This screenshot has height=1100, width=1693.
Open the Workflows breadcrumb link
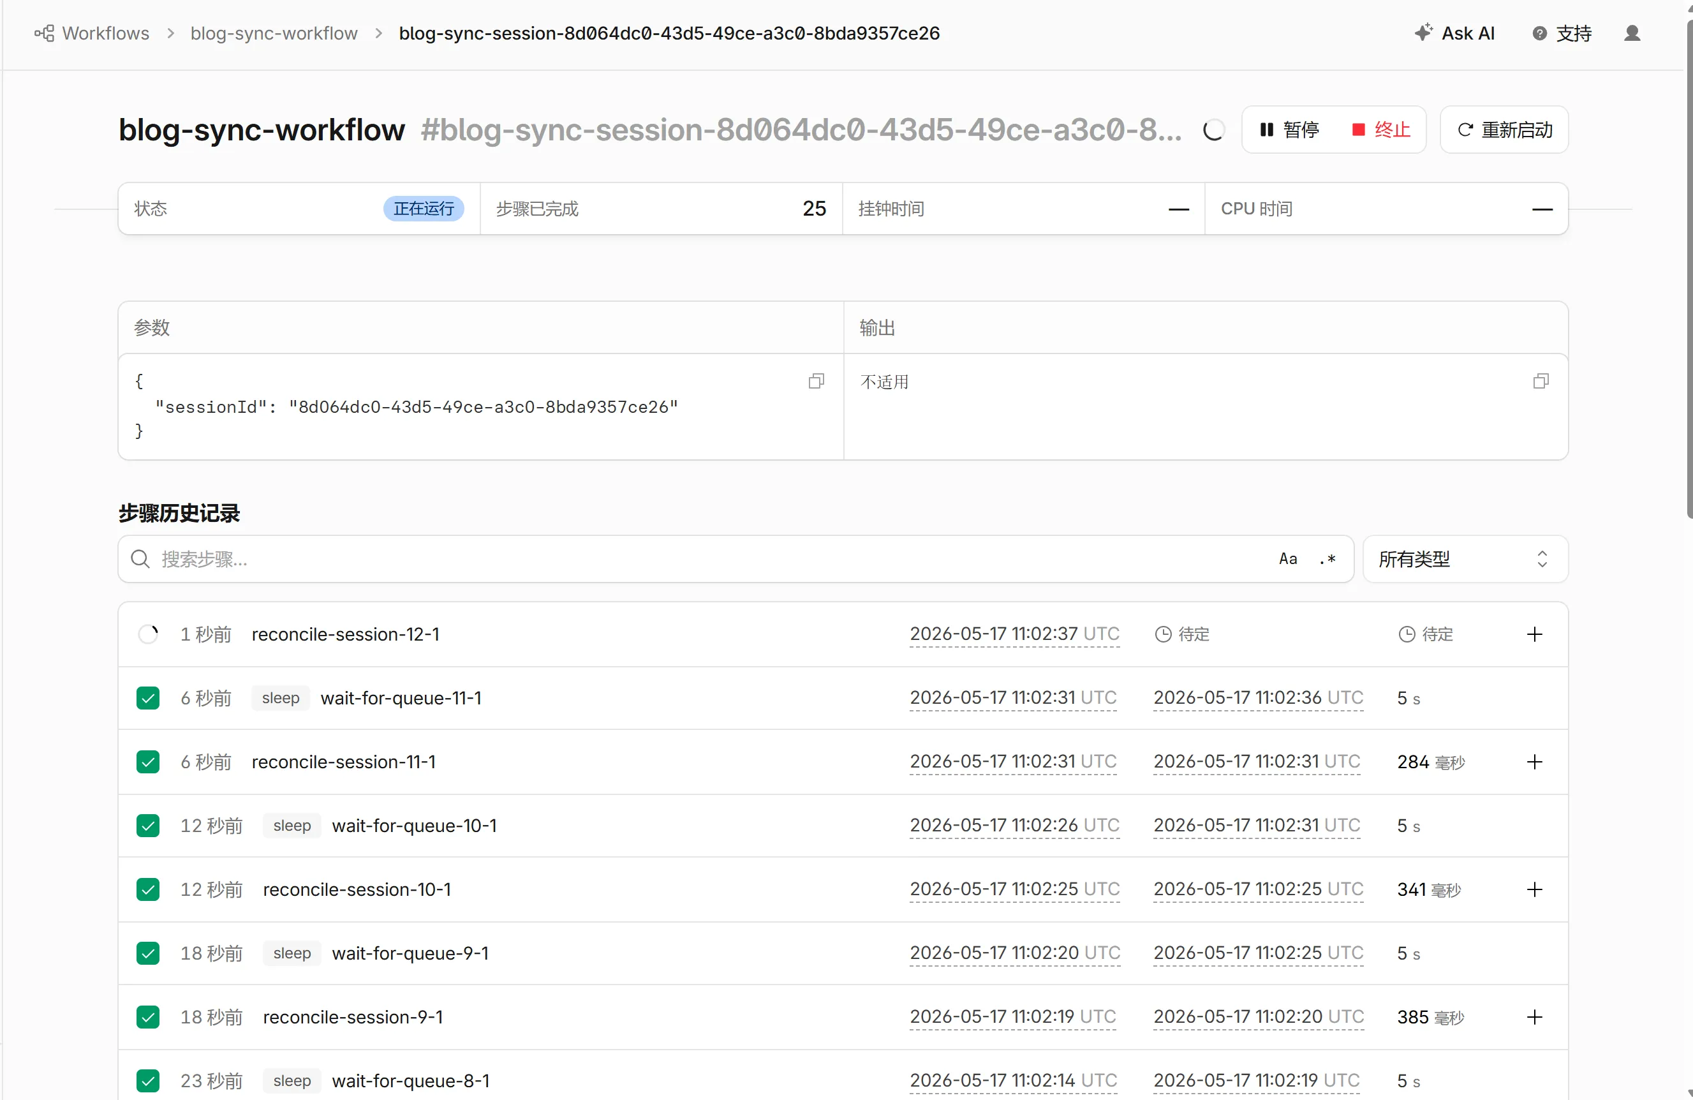pos(105,33)
